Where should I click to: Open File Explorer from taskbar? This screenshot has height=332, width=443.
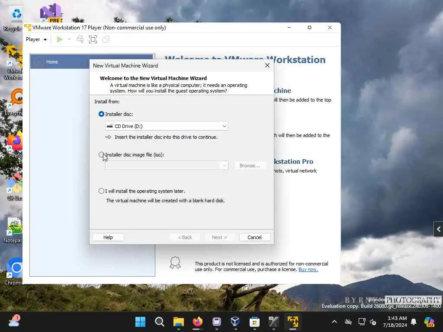[x=179, y=322]
